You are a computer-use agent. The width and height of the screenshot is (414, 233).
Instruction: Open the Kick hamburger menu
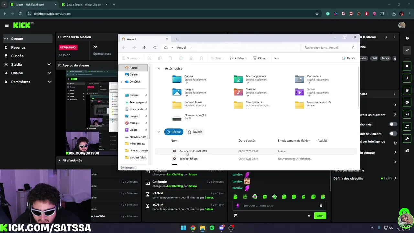pyautogui.click(x=7, y=25)
